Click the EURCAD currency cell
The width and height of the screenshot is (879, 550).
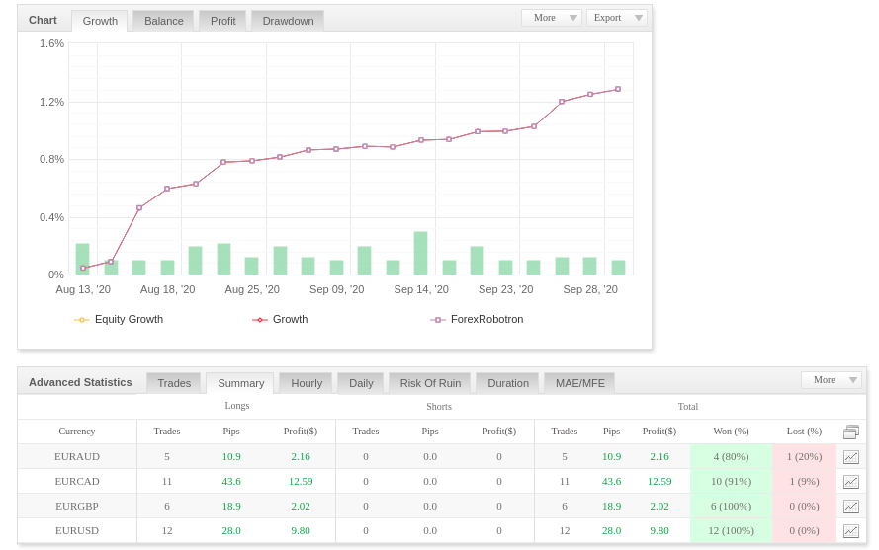pyautogui.click(x=77, y=481)
